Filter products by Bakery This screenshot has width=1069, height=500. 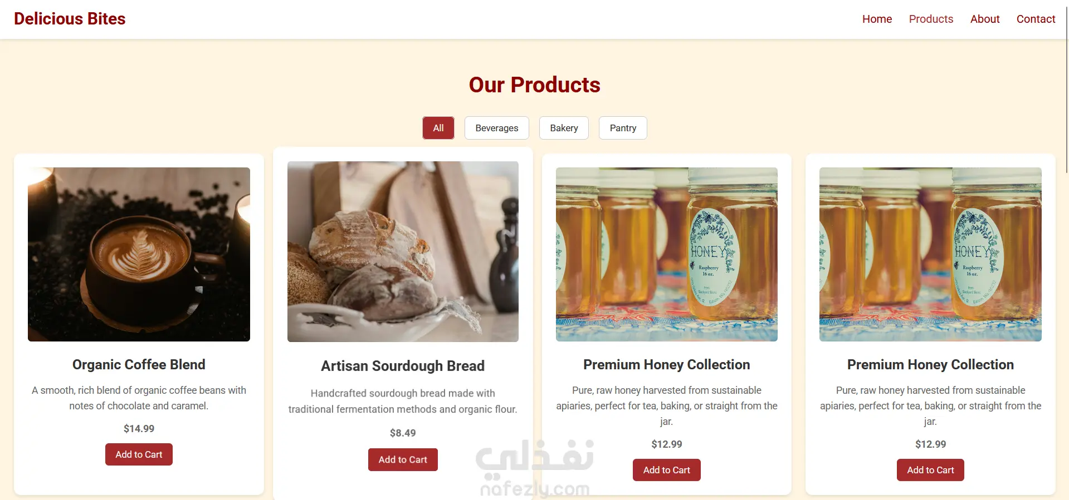(564, 128)
